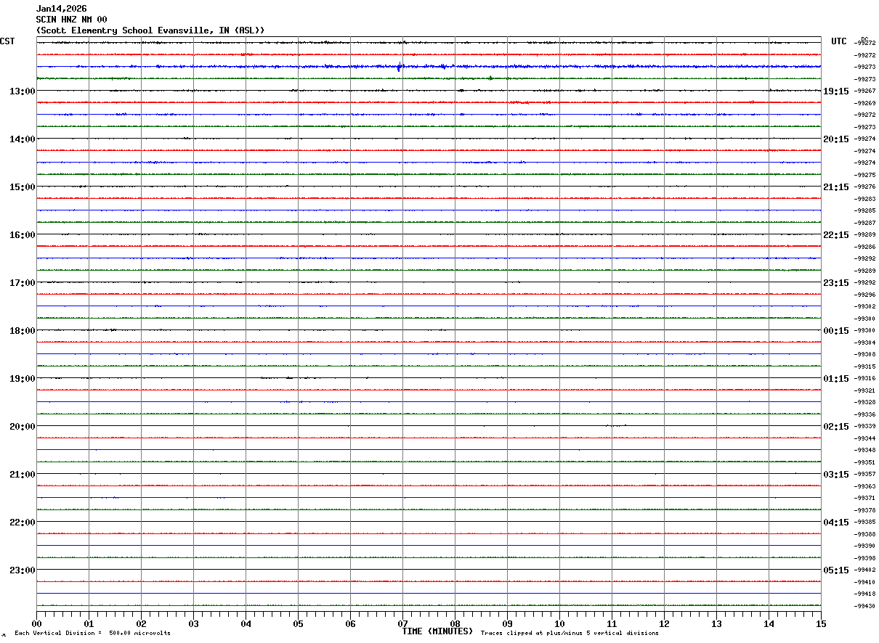Click the 21:00 CST time label
This screenshot has width=879, height=643.
(22, 475)
